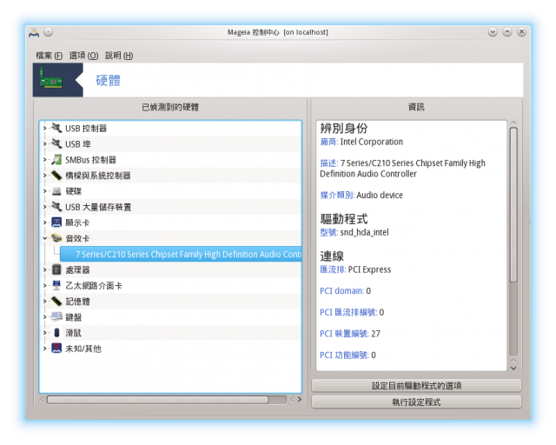556x445 pixels.
Task: Open the 選項 (O) menu
Action: 83,56
